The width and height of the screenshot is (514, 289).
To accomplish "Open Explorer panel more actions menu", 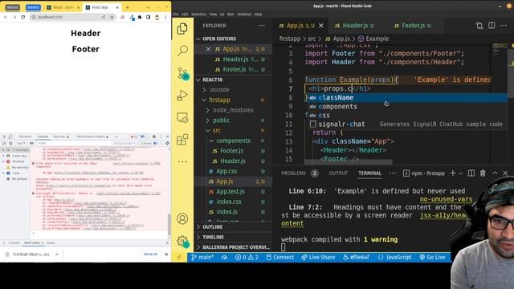I will pos(261,26).
